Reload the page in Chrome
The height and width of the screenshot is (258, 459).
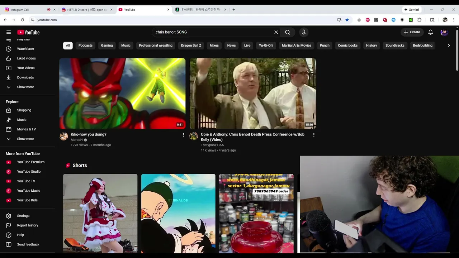tap(22, 20)
